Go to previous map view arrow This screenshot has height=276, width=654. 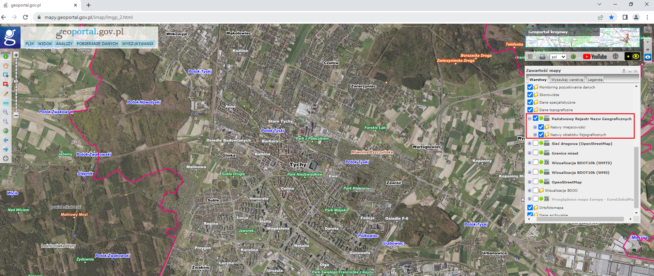tap(6, 140)
